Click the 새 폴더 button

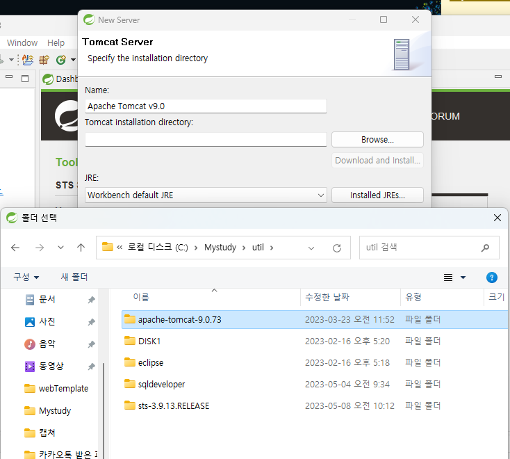pyautogui.click(x=74, y=277)
